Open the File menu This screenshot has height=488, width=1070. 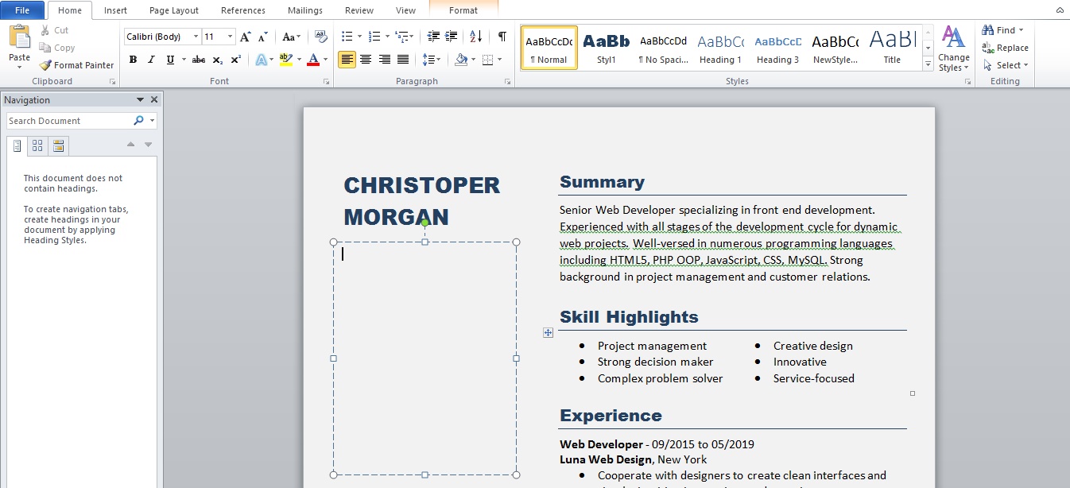coord(22,10)
